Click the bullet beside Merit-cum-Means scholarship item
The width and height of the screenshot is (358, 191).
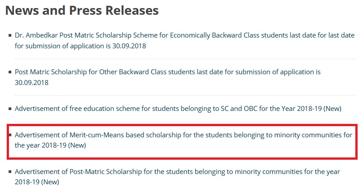10,135
